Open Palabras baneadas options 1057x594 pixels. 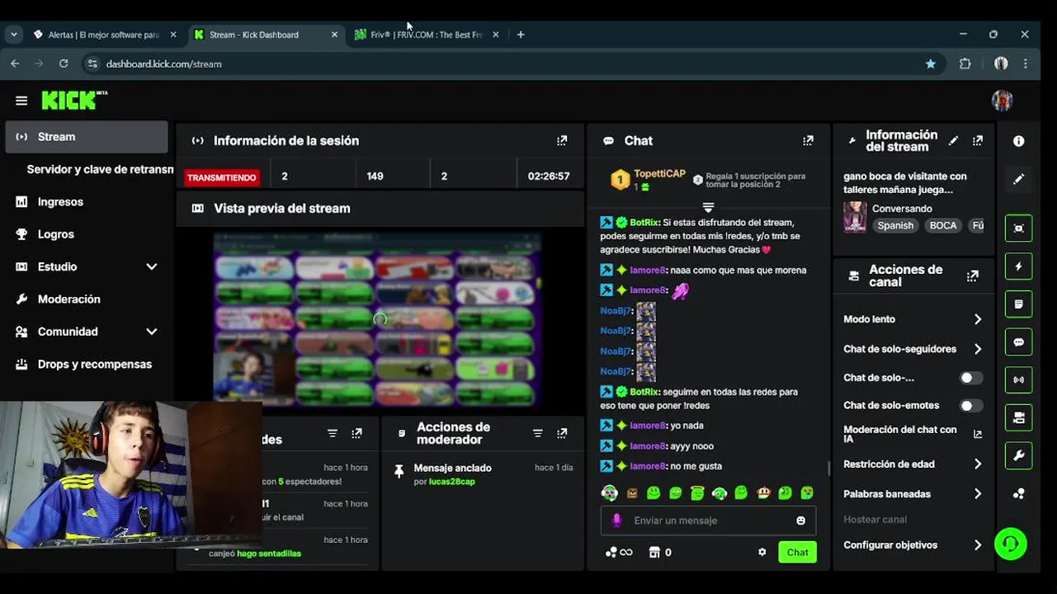click(x=913, y=494)
